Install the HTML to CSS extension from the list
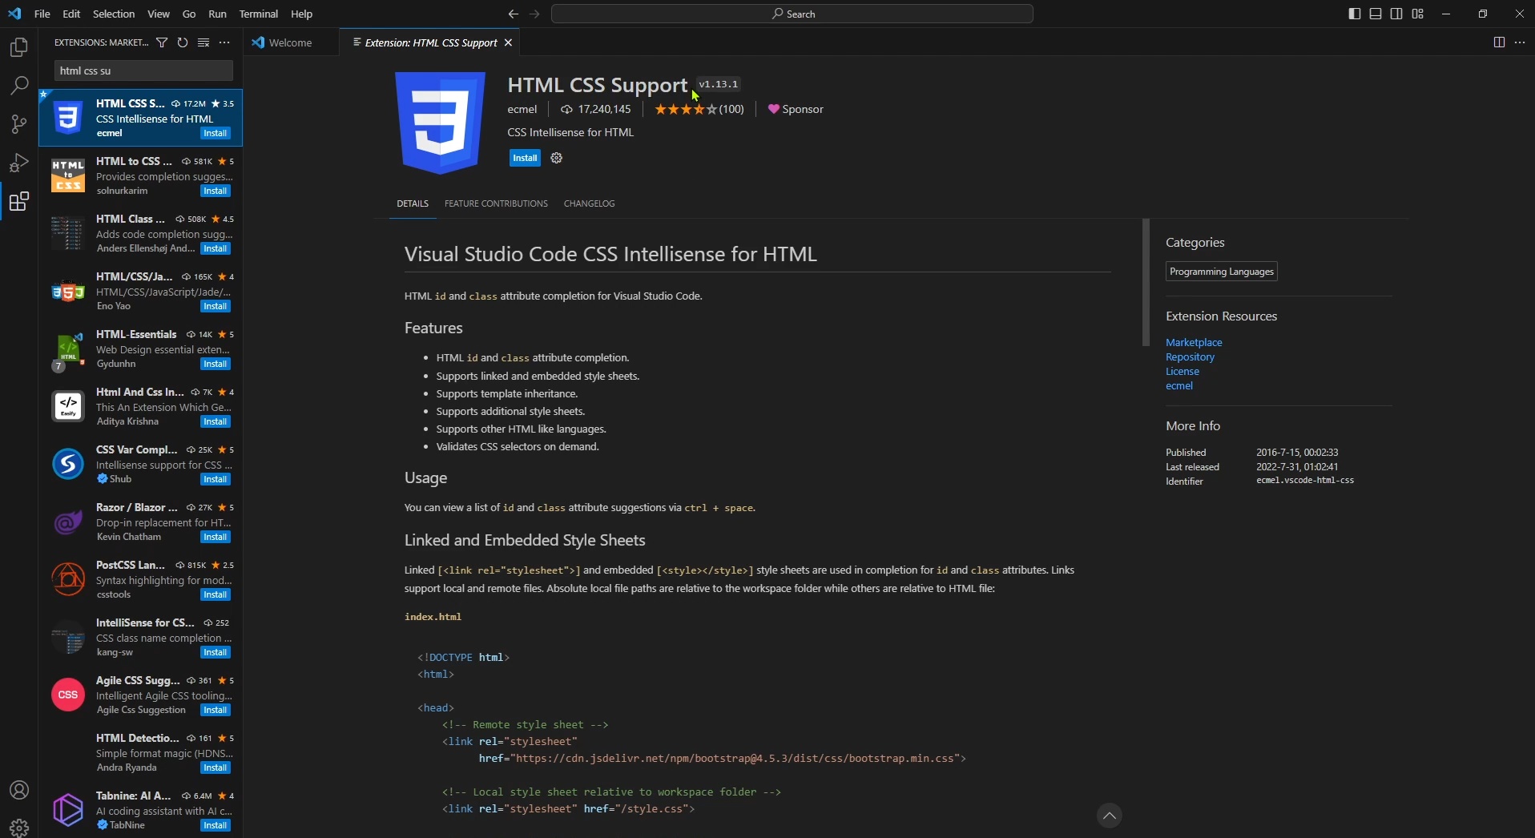Viewport: 1535px width, 838px height. (216, 191)
